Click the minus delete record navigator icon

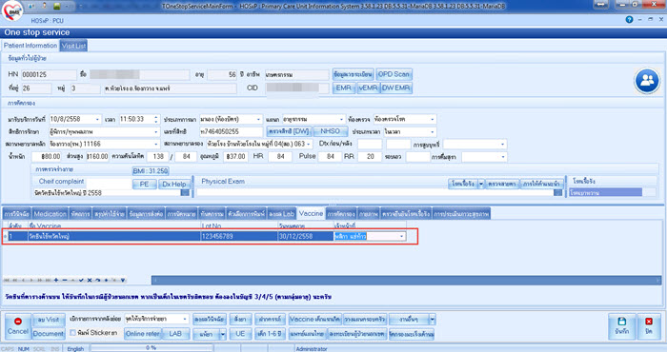click(x=64, y=281)
